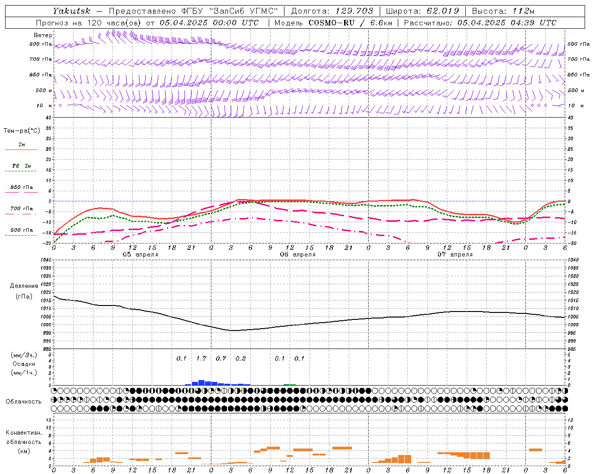
Task: Click the Конвективн. convective panel title
Action: coord(24,433)
